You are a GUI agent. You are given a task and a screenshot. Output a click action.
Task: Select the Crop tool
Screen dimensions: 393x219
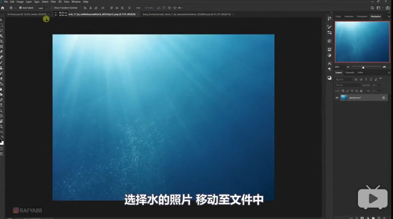click(2, 41)
